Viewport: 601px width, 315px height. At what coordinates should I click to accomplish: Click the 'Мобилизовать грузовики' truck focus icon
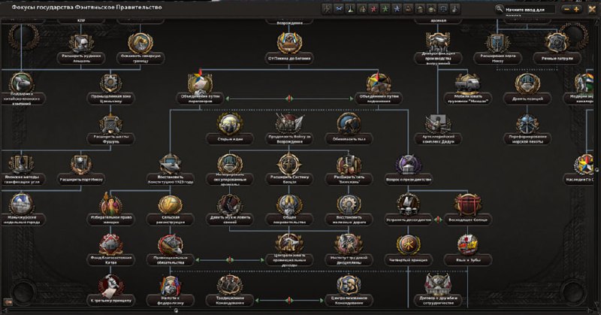467,83
